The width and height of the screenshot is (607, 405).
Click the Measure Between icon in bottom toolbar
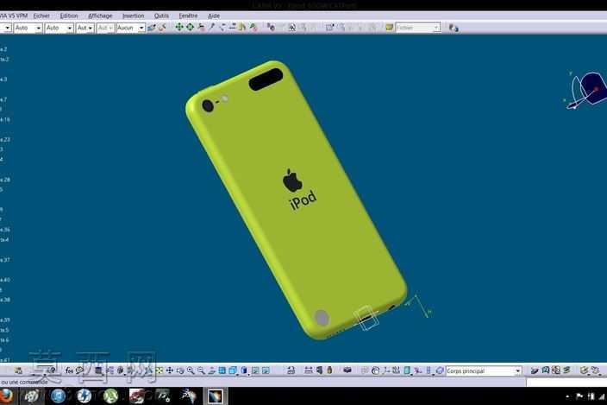coord(308,370)
